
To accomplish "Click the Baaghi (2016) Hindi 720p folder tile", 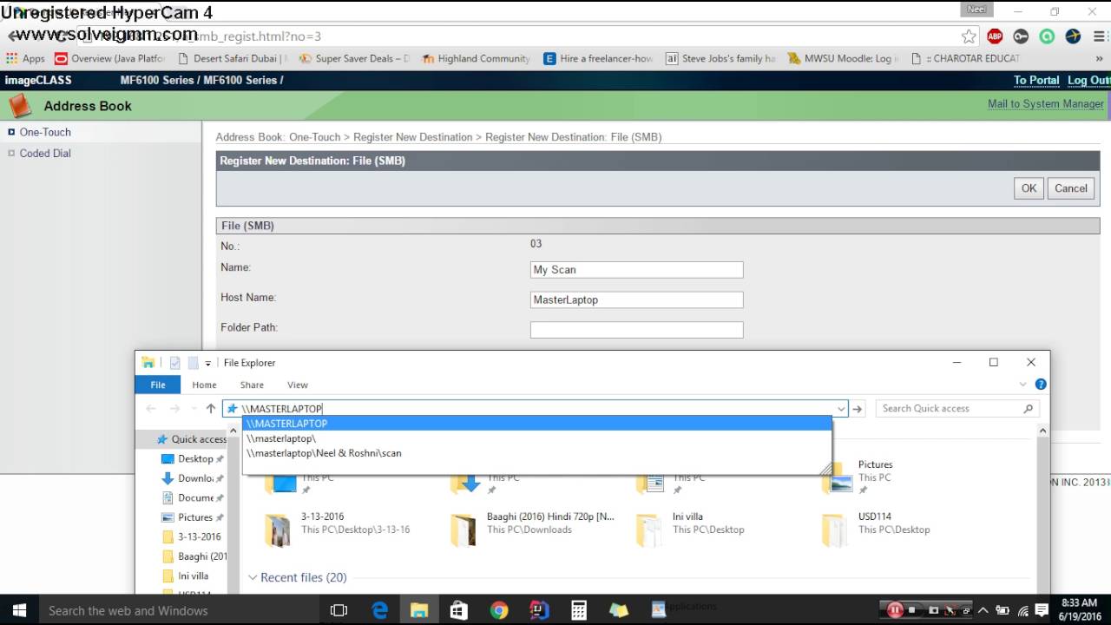I will coord(533,529).
